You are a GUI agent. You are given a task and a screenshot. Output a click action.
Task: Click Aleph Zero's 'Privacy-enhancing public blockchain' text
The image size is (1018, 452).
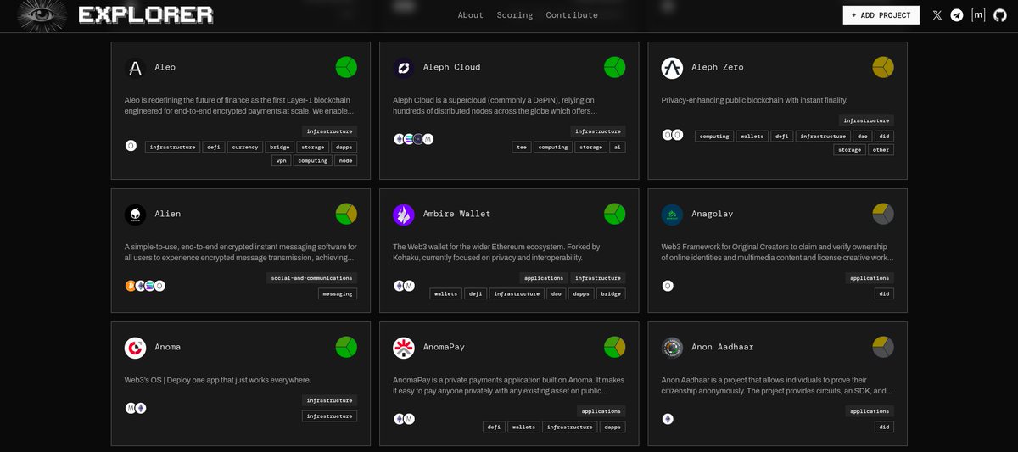tap(754, 100)
